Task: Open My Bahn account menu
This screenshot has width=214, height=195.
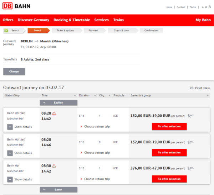Action: (x=203, y=20)
